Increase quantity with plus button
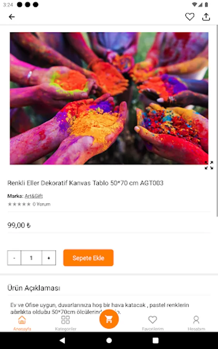Image resolution: width=218 pixels, height=349 pixels. 49,258
